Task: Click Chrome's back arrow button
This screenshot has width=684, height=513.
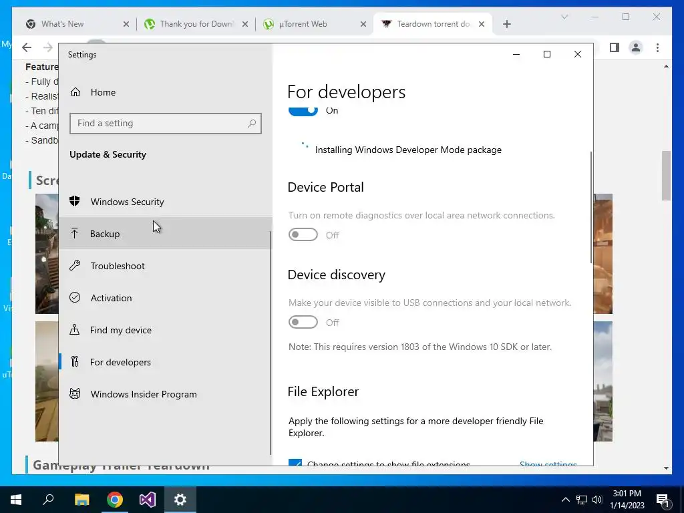Action: pyautogui.click(x=27, y=47)
